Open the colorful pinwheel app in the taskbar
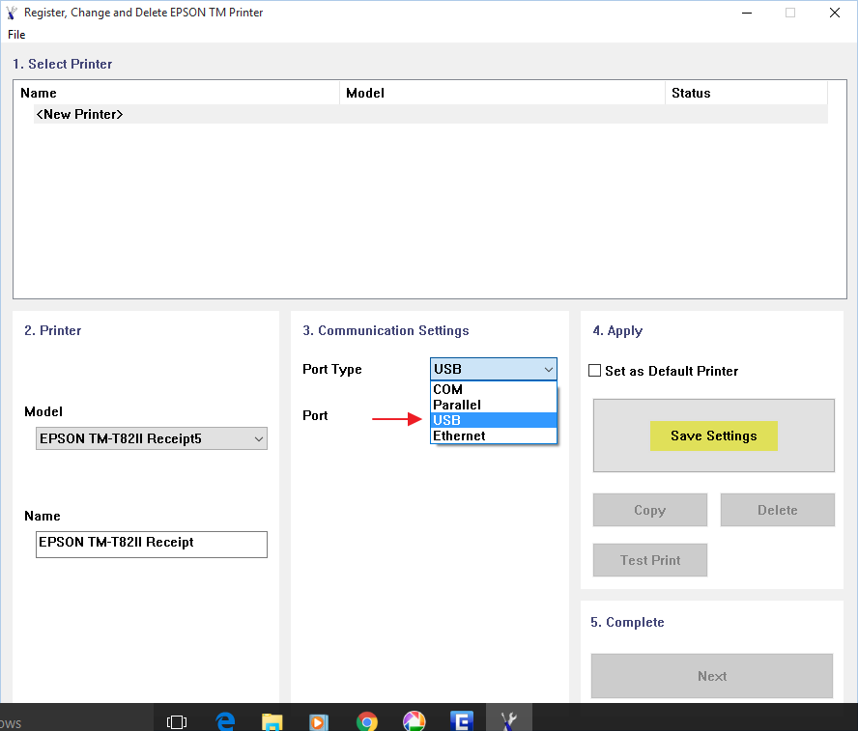The image size is (858, 731). click(x=414, y=720)
